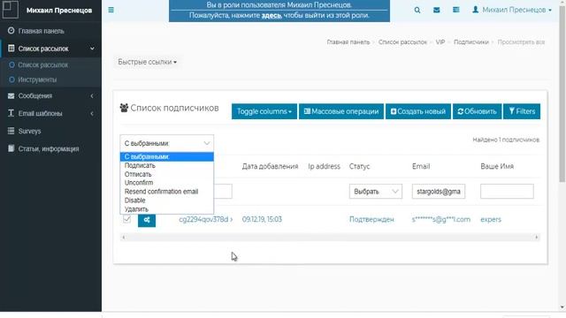Open Статьи, информация in the sidebar
This screenshot has height=318, width=566.
click(x=49, y=149)
